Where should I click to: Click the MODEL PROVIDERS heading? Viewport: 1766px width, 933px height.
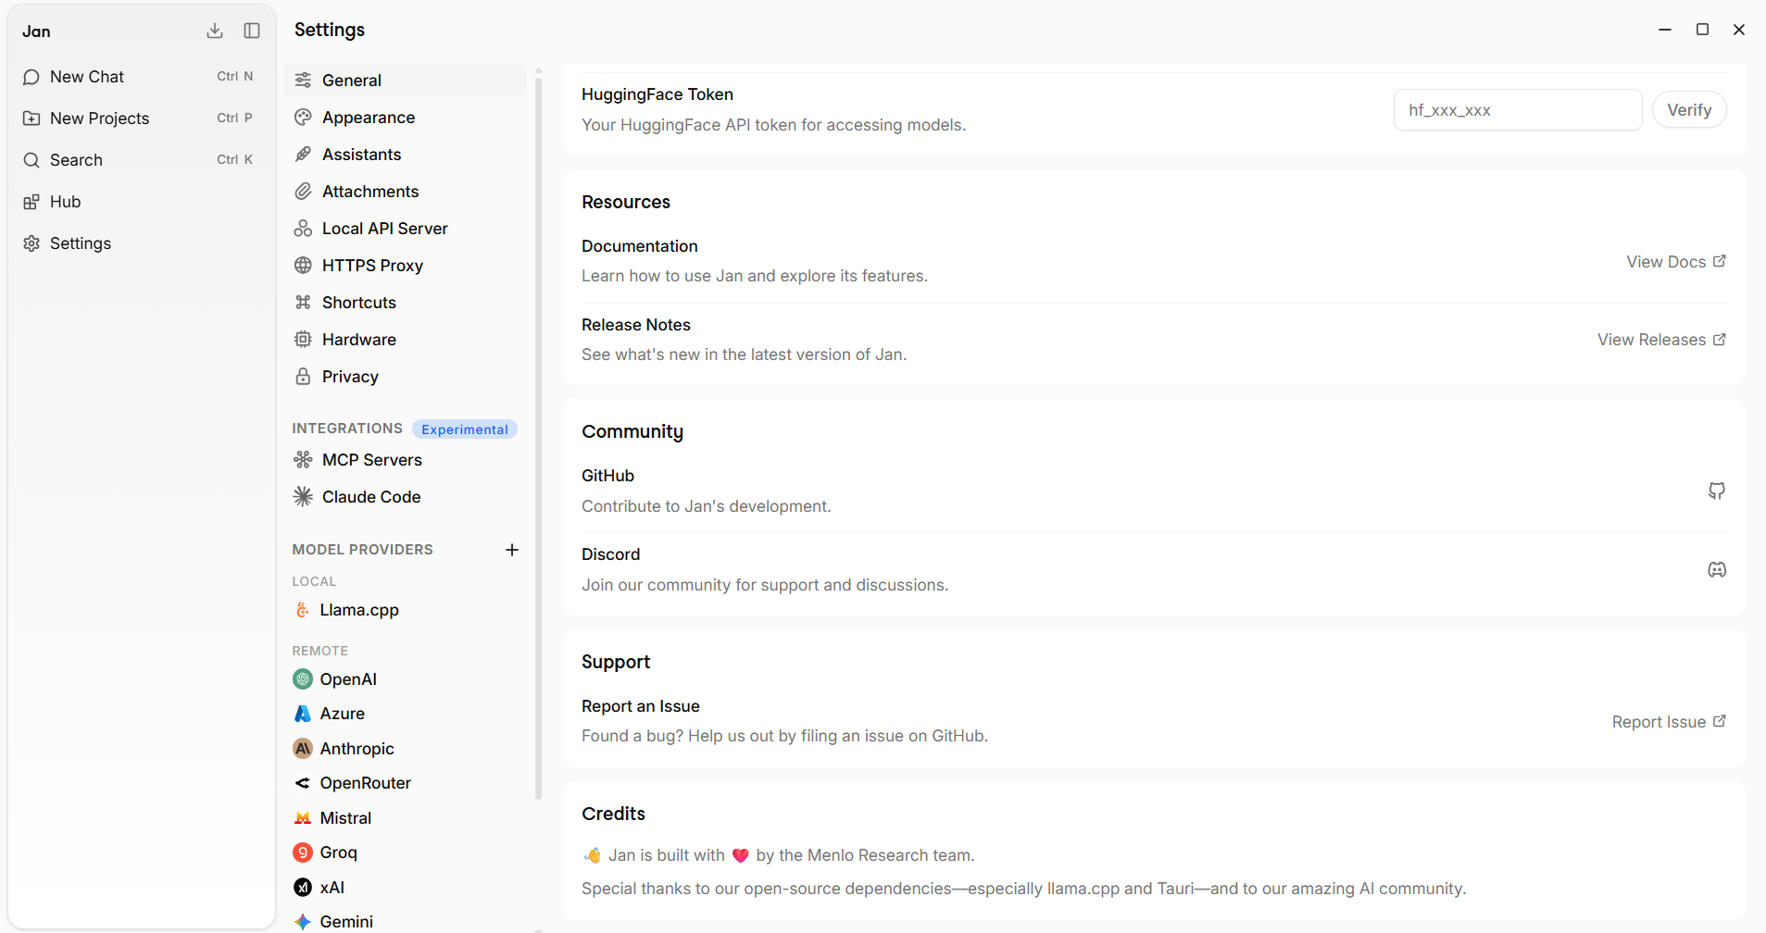363,550
